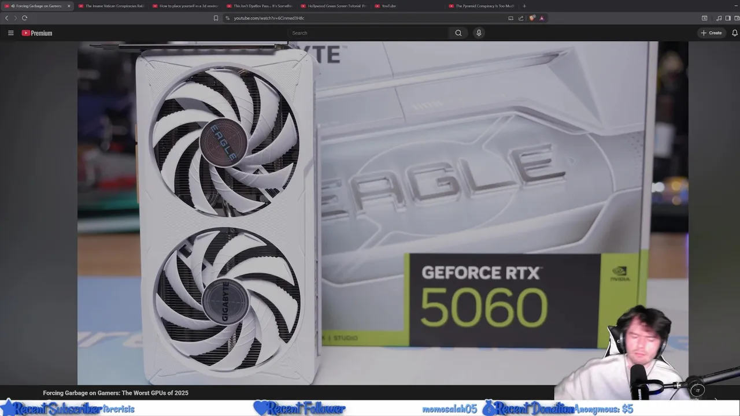Bookmark this page using the bookmark icon
Screen dimensions: 740x416
pos(216,18)
